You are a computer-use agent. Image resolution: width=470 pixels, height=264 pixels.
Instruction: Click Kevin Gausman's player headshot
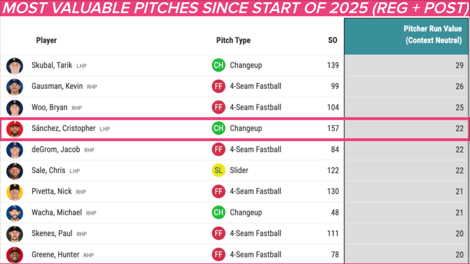[15, 86]
